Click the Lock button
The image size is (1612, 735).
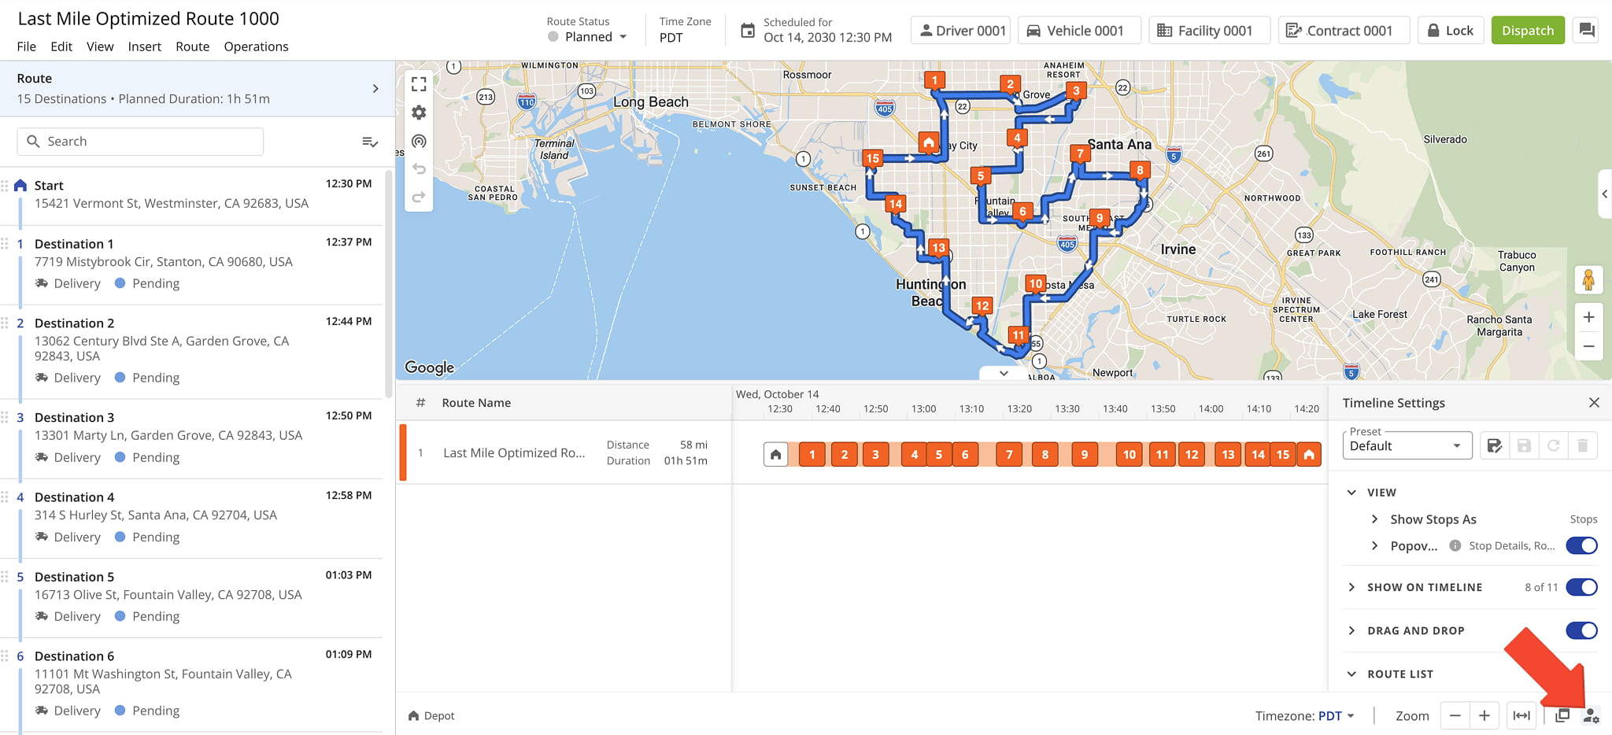coord(1451,30)
